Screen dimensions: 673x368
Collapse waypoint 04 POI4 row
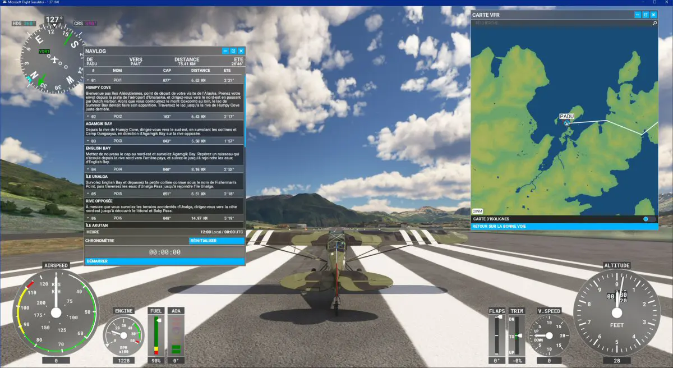tap(87, 169)
